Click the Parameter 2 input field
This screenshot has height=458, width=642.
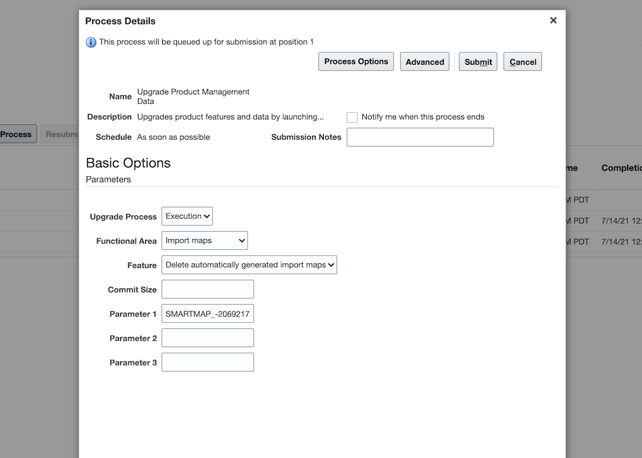(207, 338)
